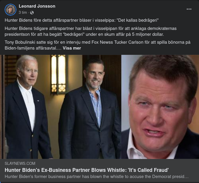Open the three-dot post options menu

click(189, 9)
